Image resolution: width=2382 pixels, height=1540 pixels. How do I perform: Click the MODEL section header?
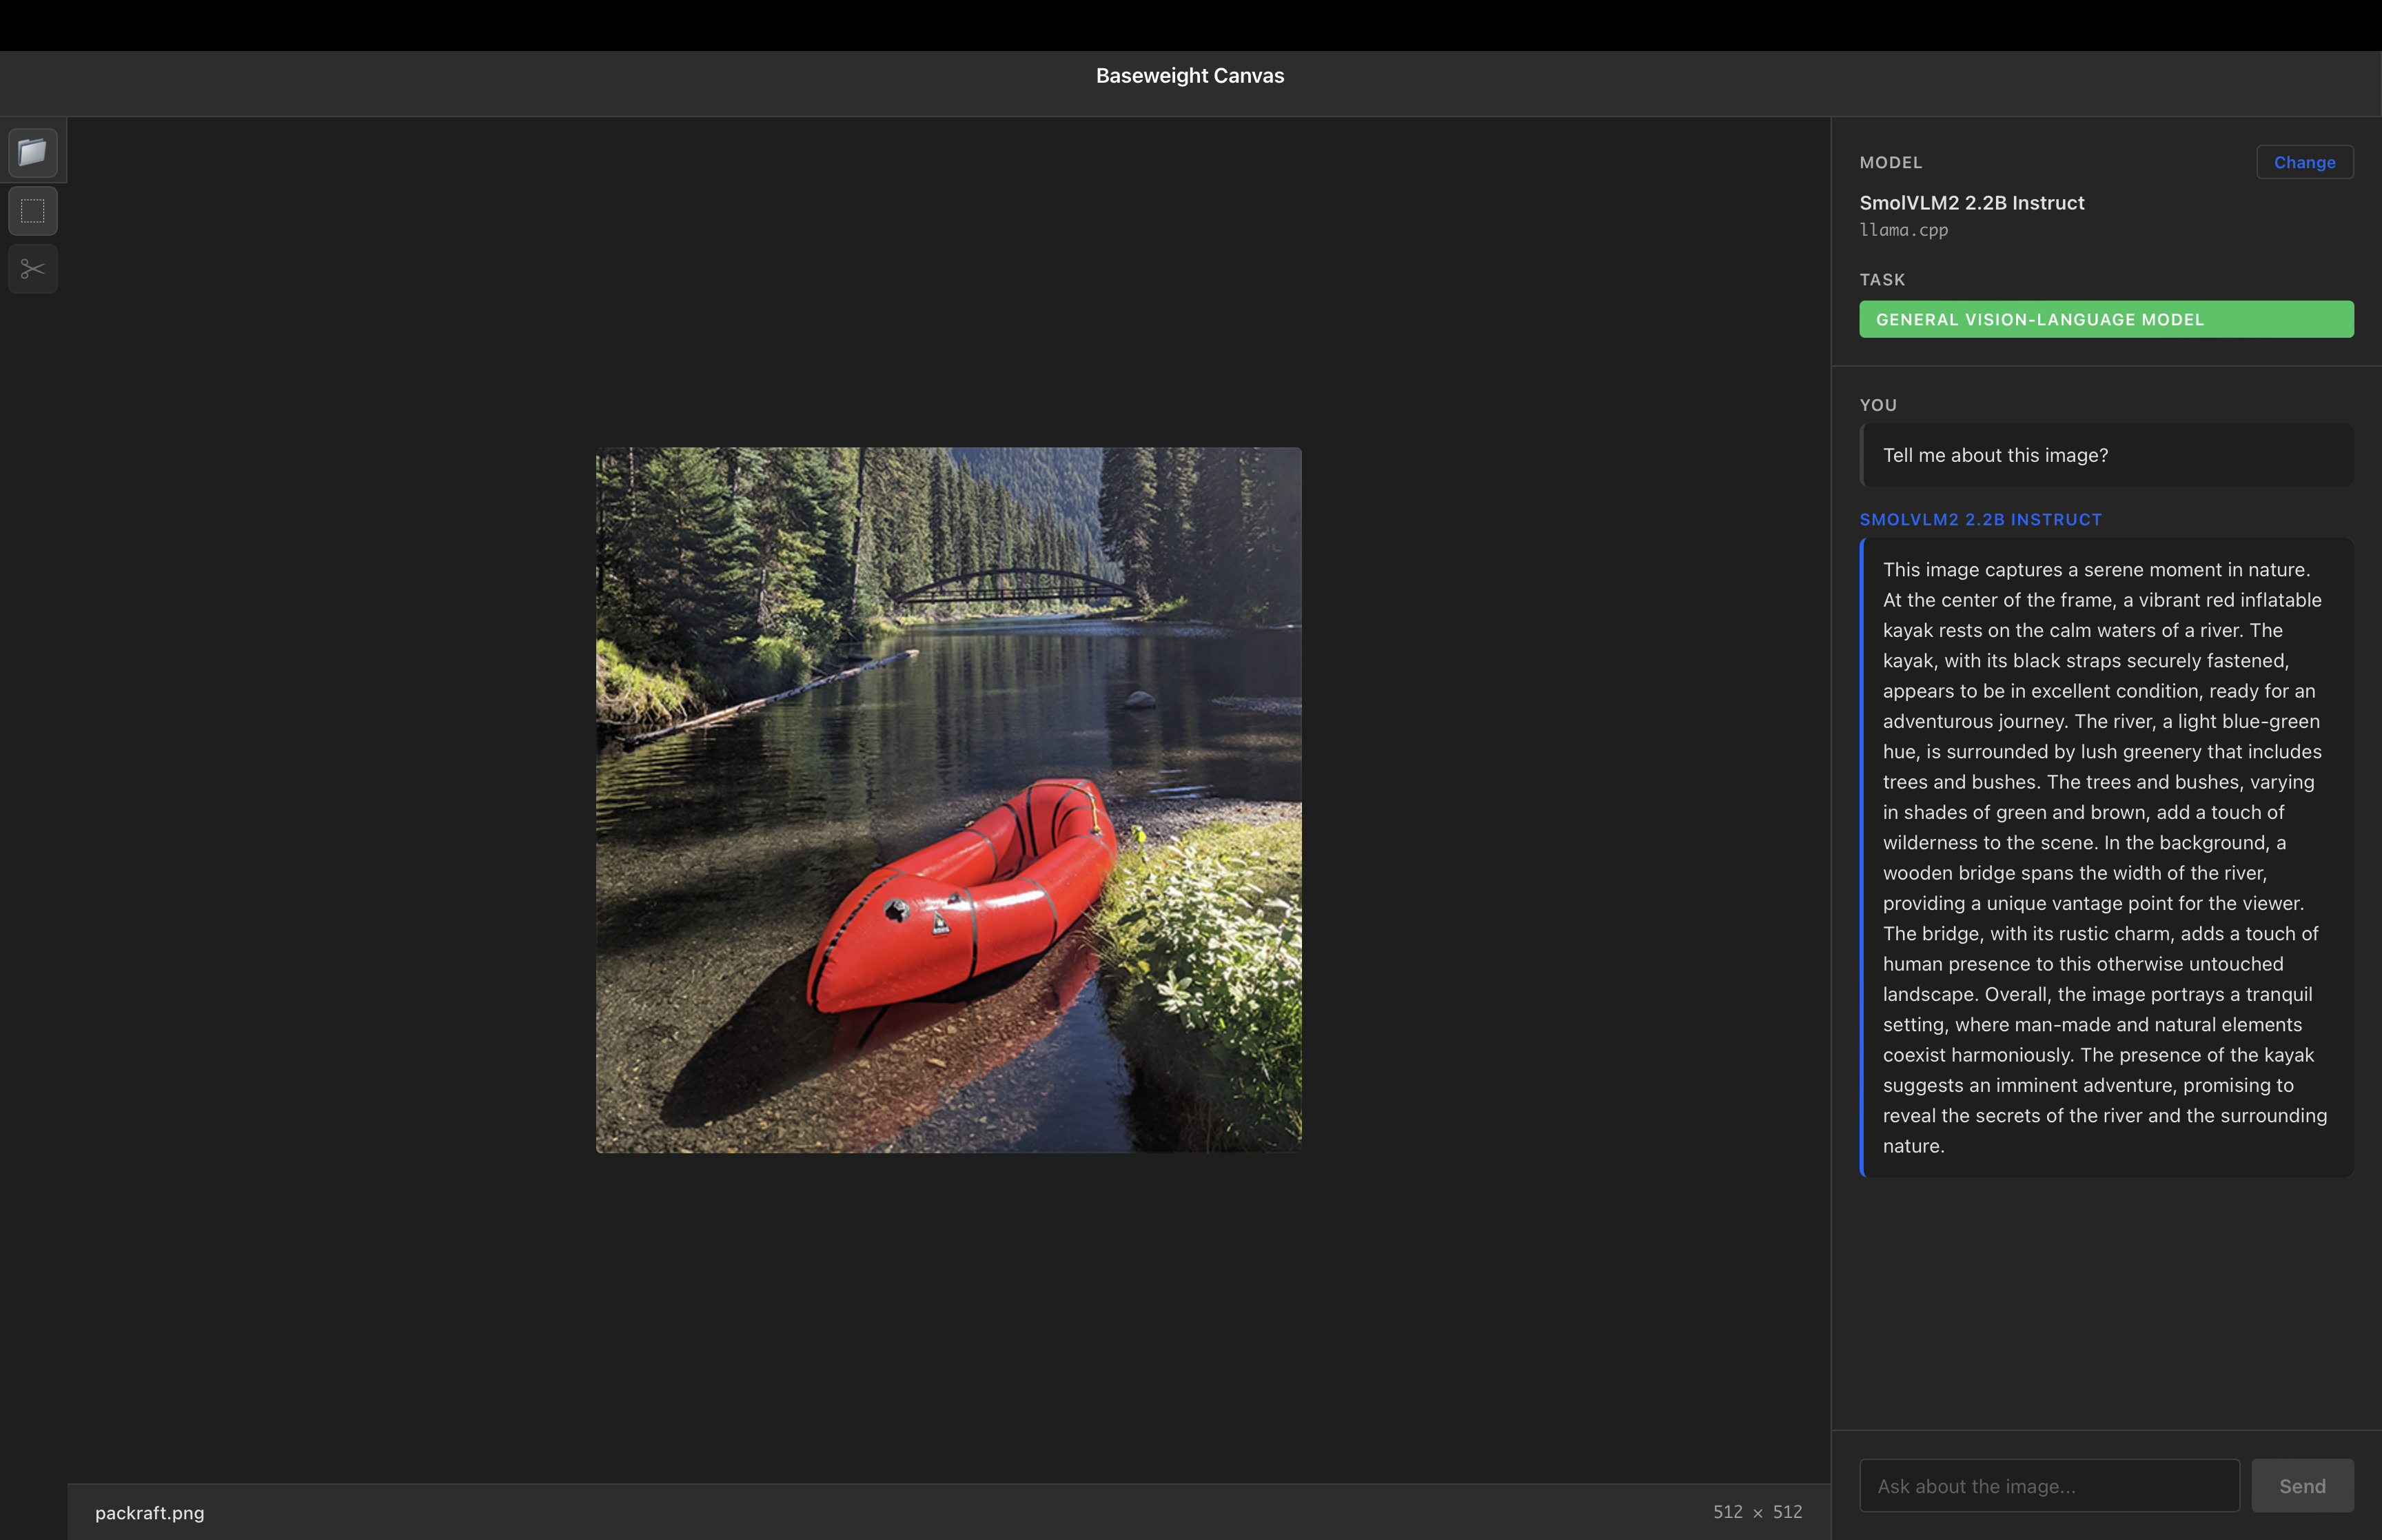pyautogui.click(x=1890, y=162)
